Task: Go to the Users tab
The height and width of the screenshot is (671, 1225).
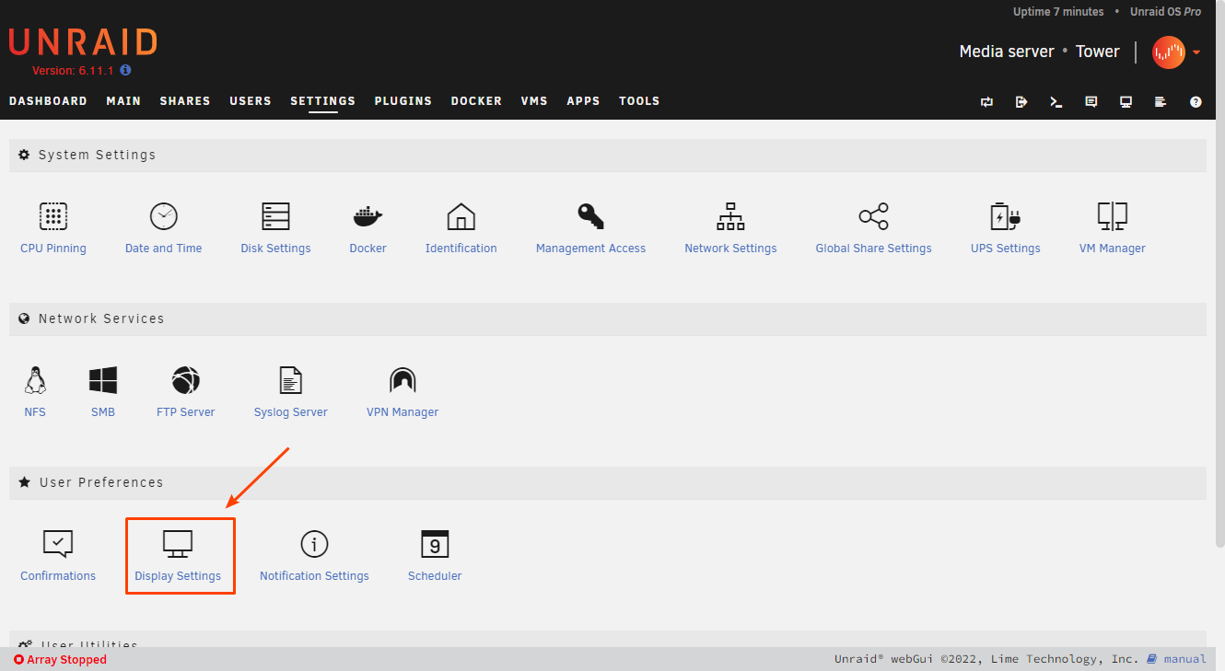Action: [x=251, y=101]
